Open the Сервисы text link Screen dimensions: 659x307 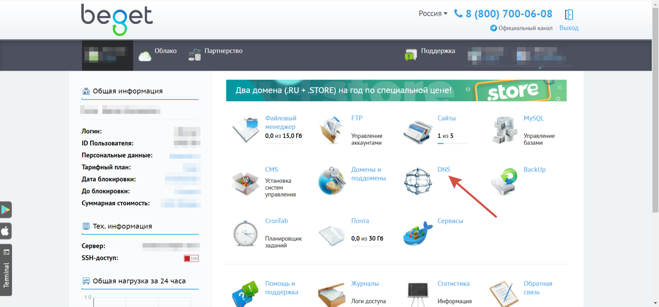(x=450, y=221)
